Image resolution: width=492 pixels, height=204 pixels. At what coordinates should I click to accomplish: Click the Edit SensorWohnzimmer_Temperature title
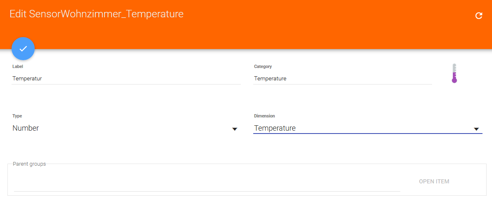(x=96, y=14)
